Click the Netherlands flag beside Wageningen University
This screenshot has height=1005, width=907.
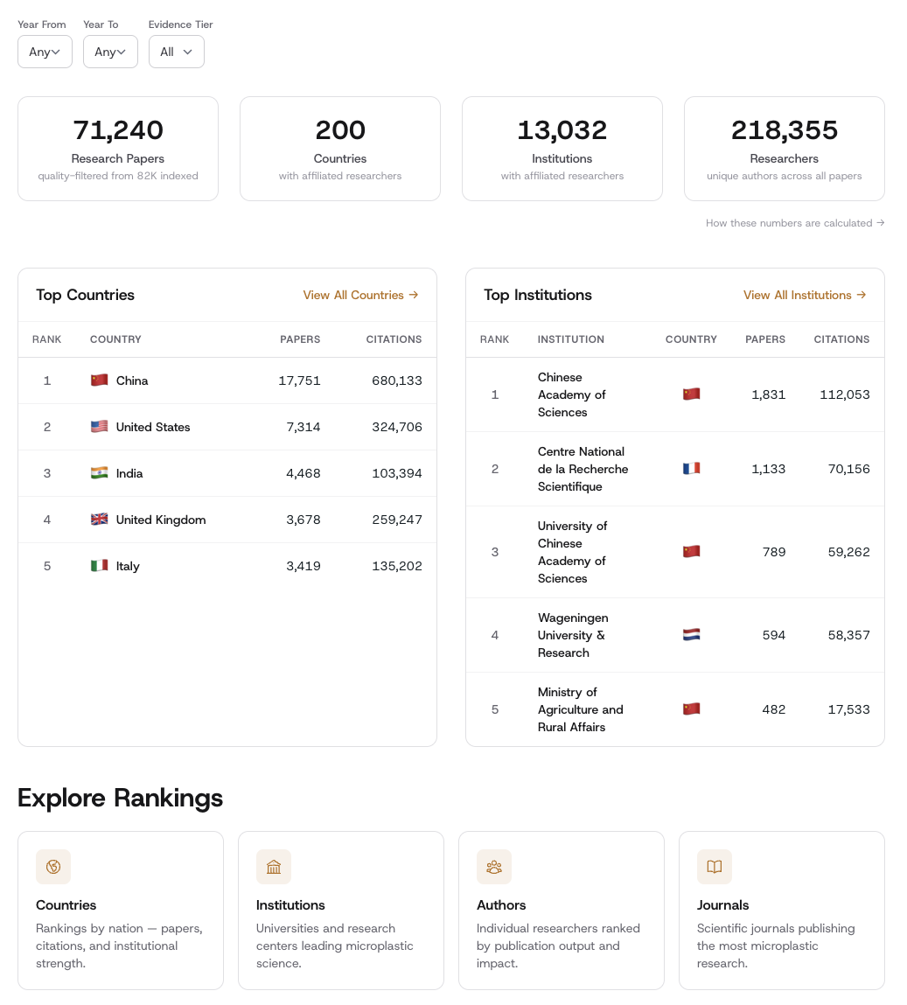coord(691,635)
